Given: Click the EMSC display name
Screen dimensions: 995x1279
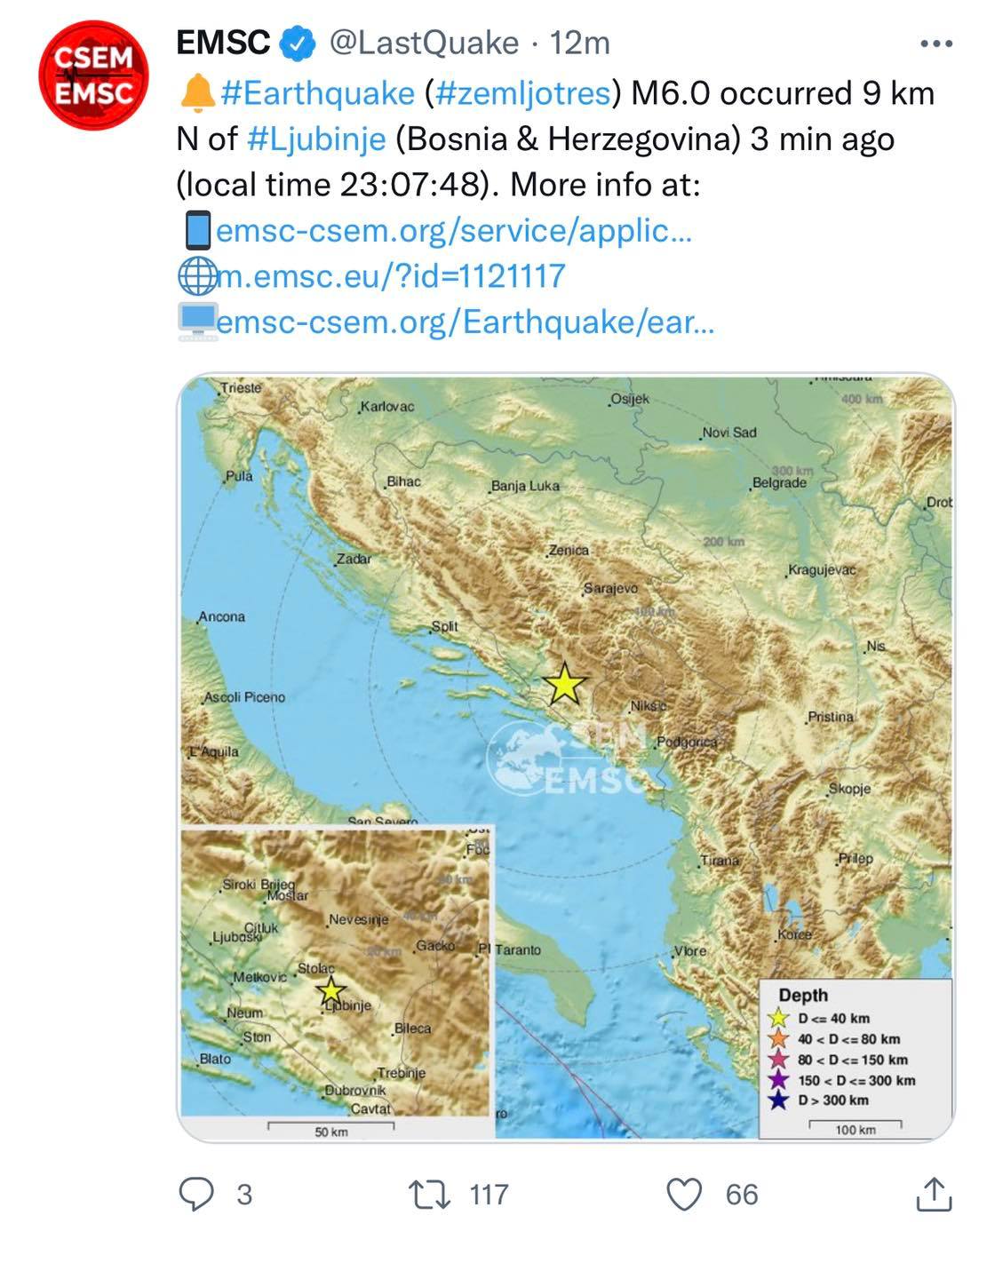Looking at the screenshot, I should click(223, 42).
